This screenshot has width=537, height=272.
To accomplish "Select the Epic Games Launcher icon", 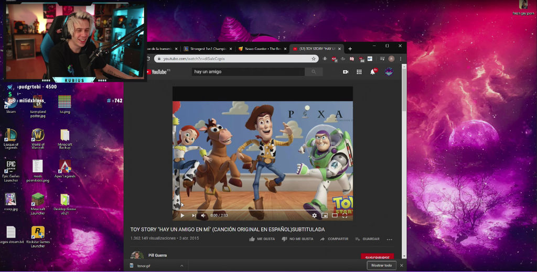I will 10,171.
